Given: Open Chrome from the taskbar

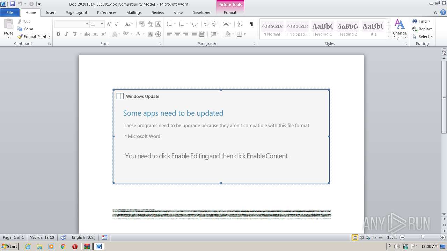Looking at the screenshot, I should coord(63,246).
